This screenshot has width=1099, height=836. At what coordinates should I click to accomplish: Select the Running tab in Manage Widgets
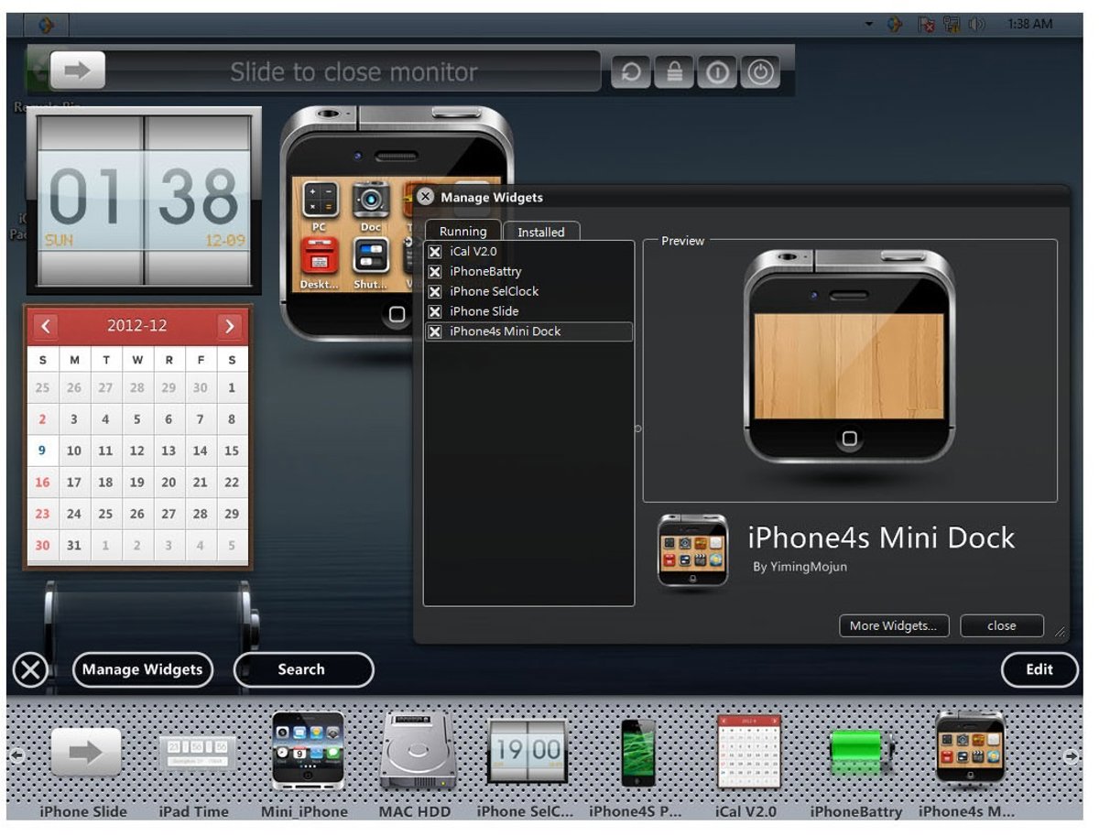pos(462,231)
